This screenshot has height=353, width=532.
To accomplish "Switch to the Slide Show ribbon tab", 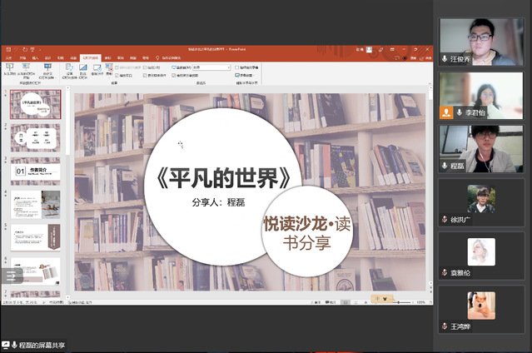I will tap(90, 58).
